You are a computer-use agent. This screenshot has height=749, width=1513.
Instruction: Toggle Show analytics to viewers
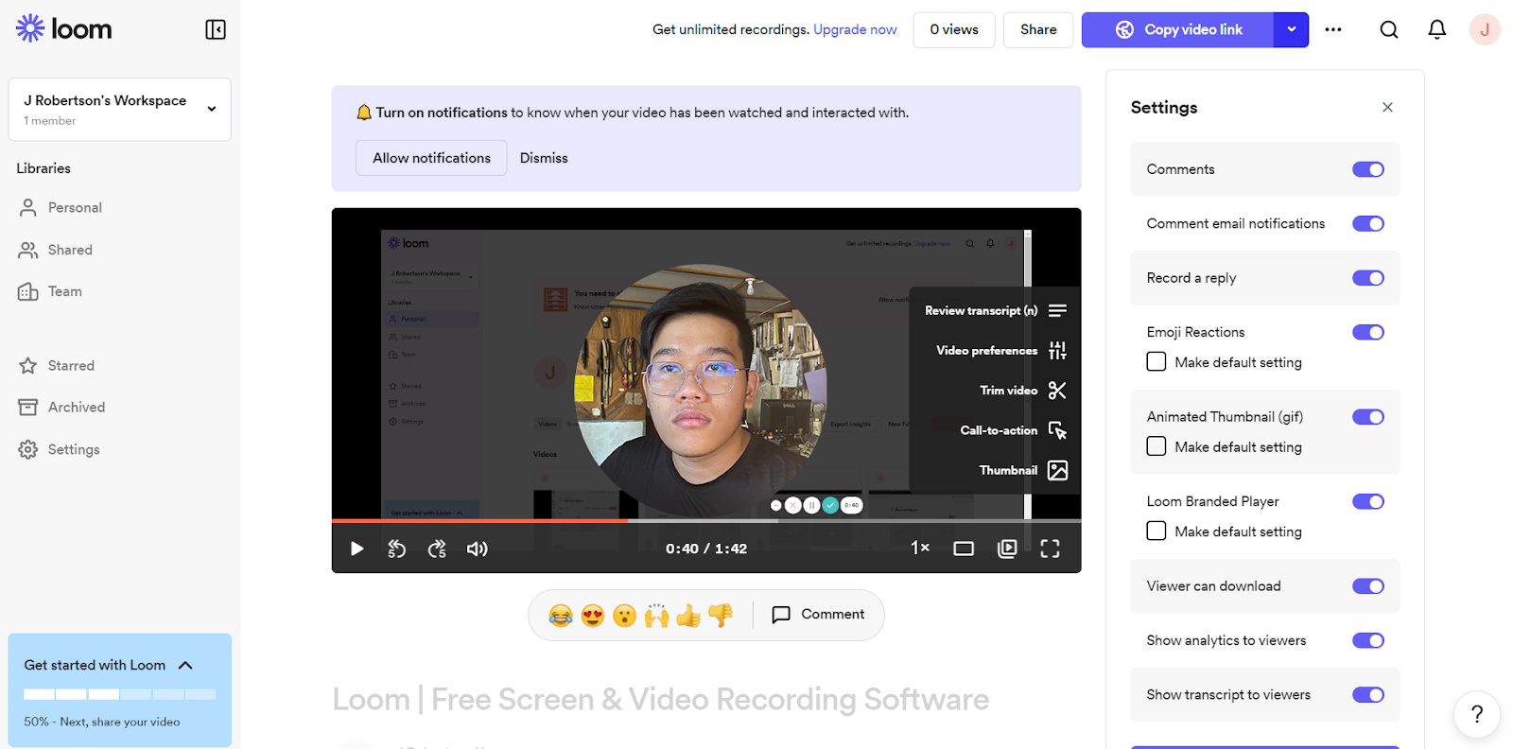1368,640
